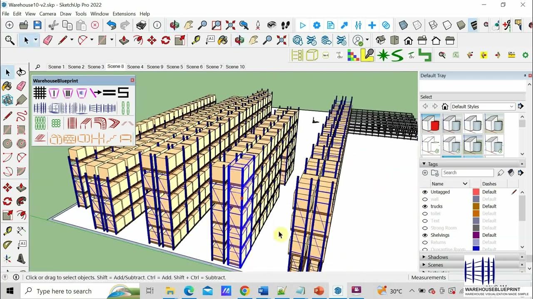Click the Print icon
The width and height of the screenshot is (533, 299).
142,25
